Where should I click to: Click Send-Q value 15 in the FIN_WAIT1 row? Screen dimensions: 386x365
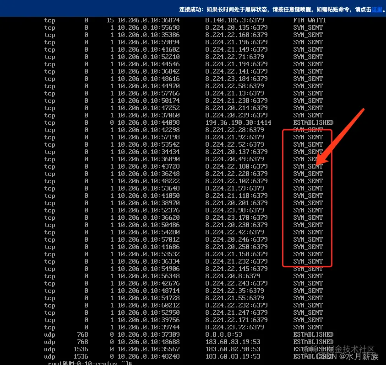[110, 20]
